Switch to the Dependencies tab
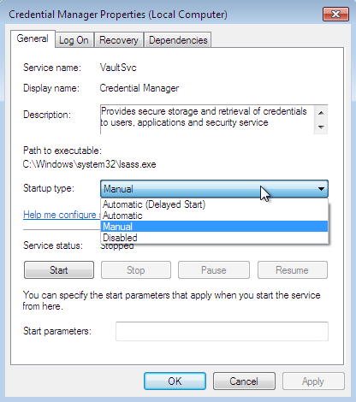 click(x=178, y=40)
